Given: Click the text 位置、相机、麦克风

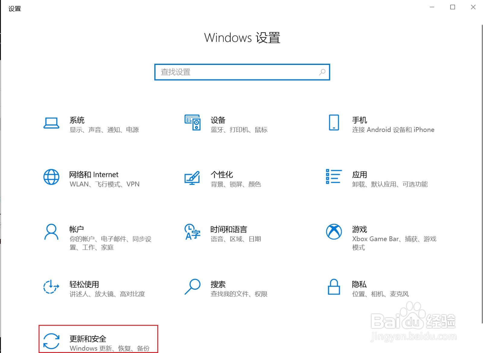Looking at the screenshot, I should click(380, 294).
